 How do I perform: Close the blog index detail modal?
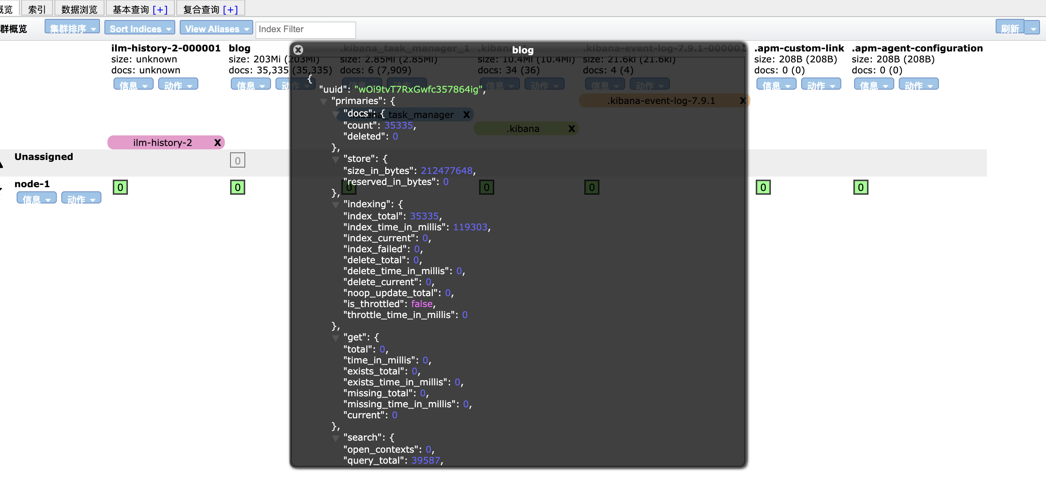tap(297, 50)
